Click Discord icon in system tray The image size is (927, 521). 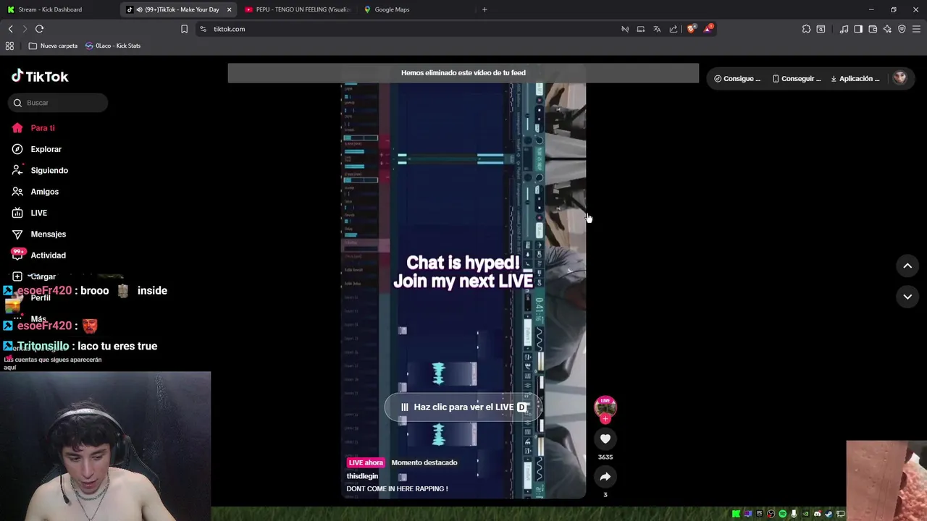[818, 514]
